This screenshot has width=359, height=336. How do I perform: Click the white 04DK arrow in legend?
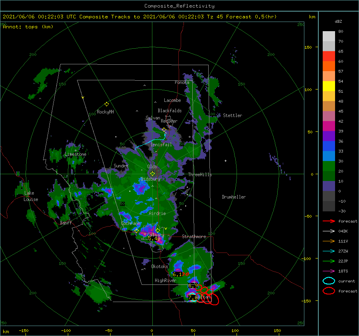tap(329, 231)
